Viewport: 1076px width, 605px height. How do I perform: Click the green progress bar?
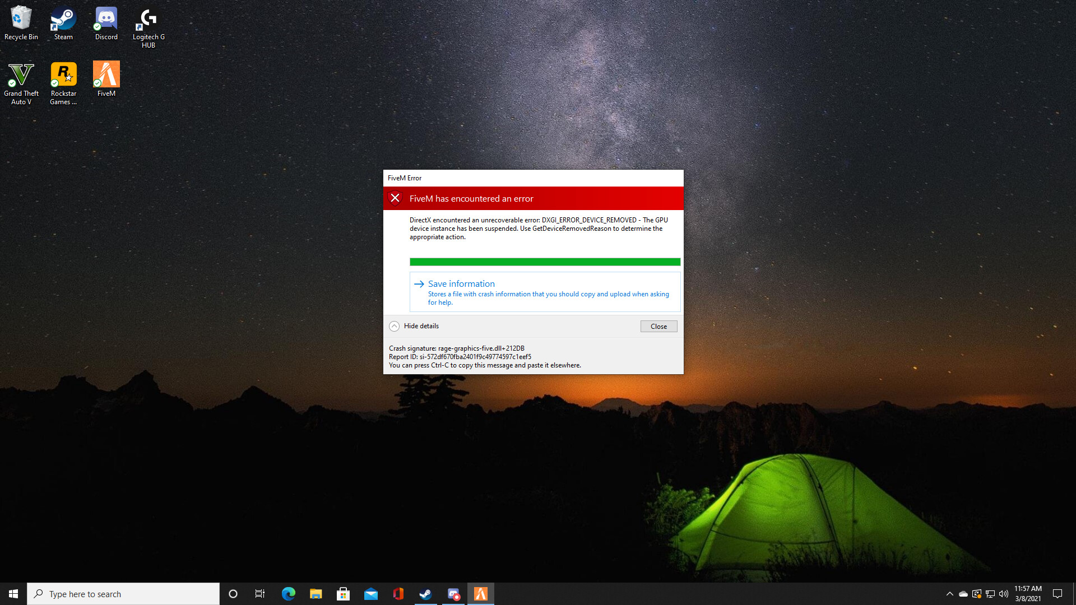click(x=545, y=262)
